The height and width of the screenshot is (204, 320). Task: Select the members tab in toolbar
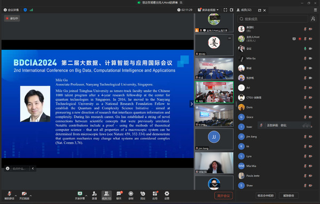[106, 195]
